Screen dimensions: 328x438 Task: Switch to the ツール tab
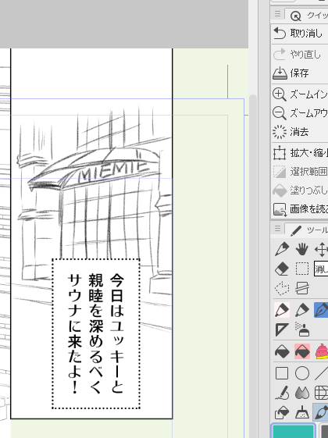coord(308,230)
